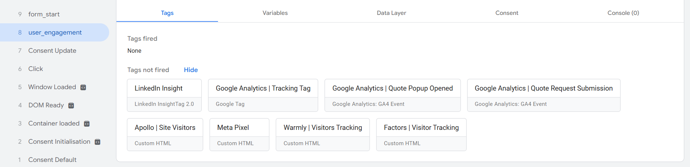Open the LinkedIn Insight tag card
The width and height of the screenshot is (690, 167).
[x=164, y=95]
